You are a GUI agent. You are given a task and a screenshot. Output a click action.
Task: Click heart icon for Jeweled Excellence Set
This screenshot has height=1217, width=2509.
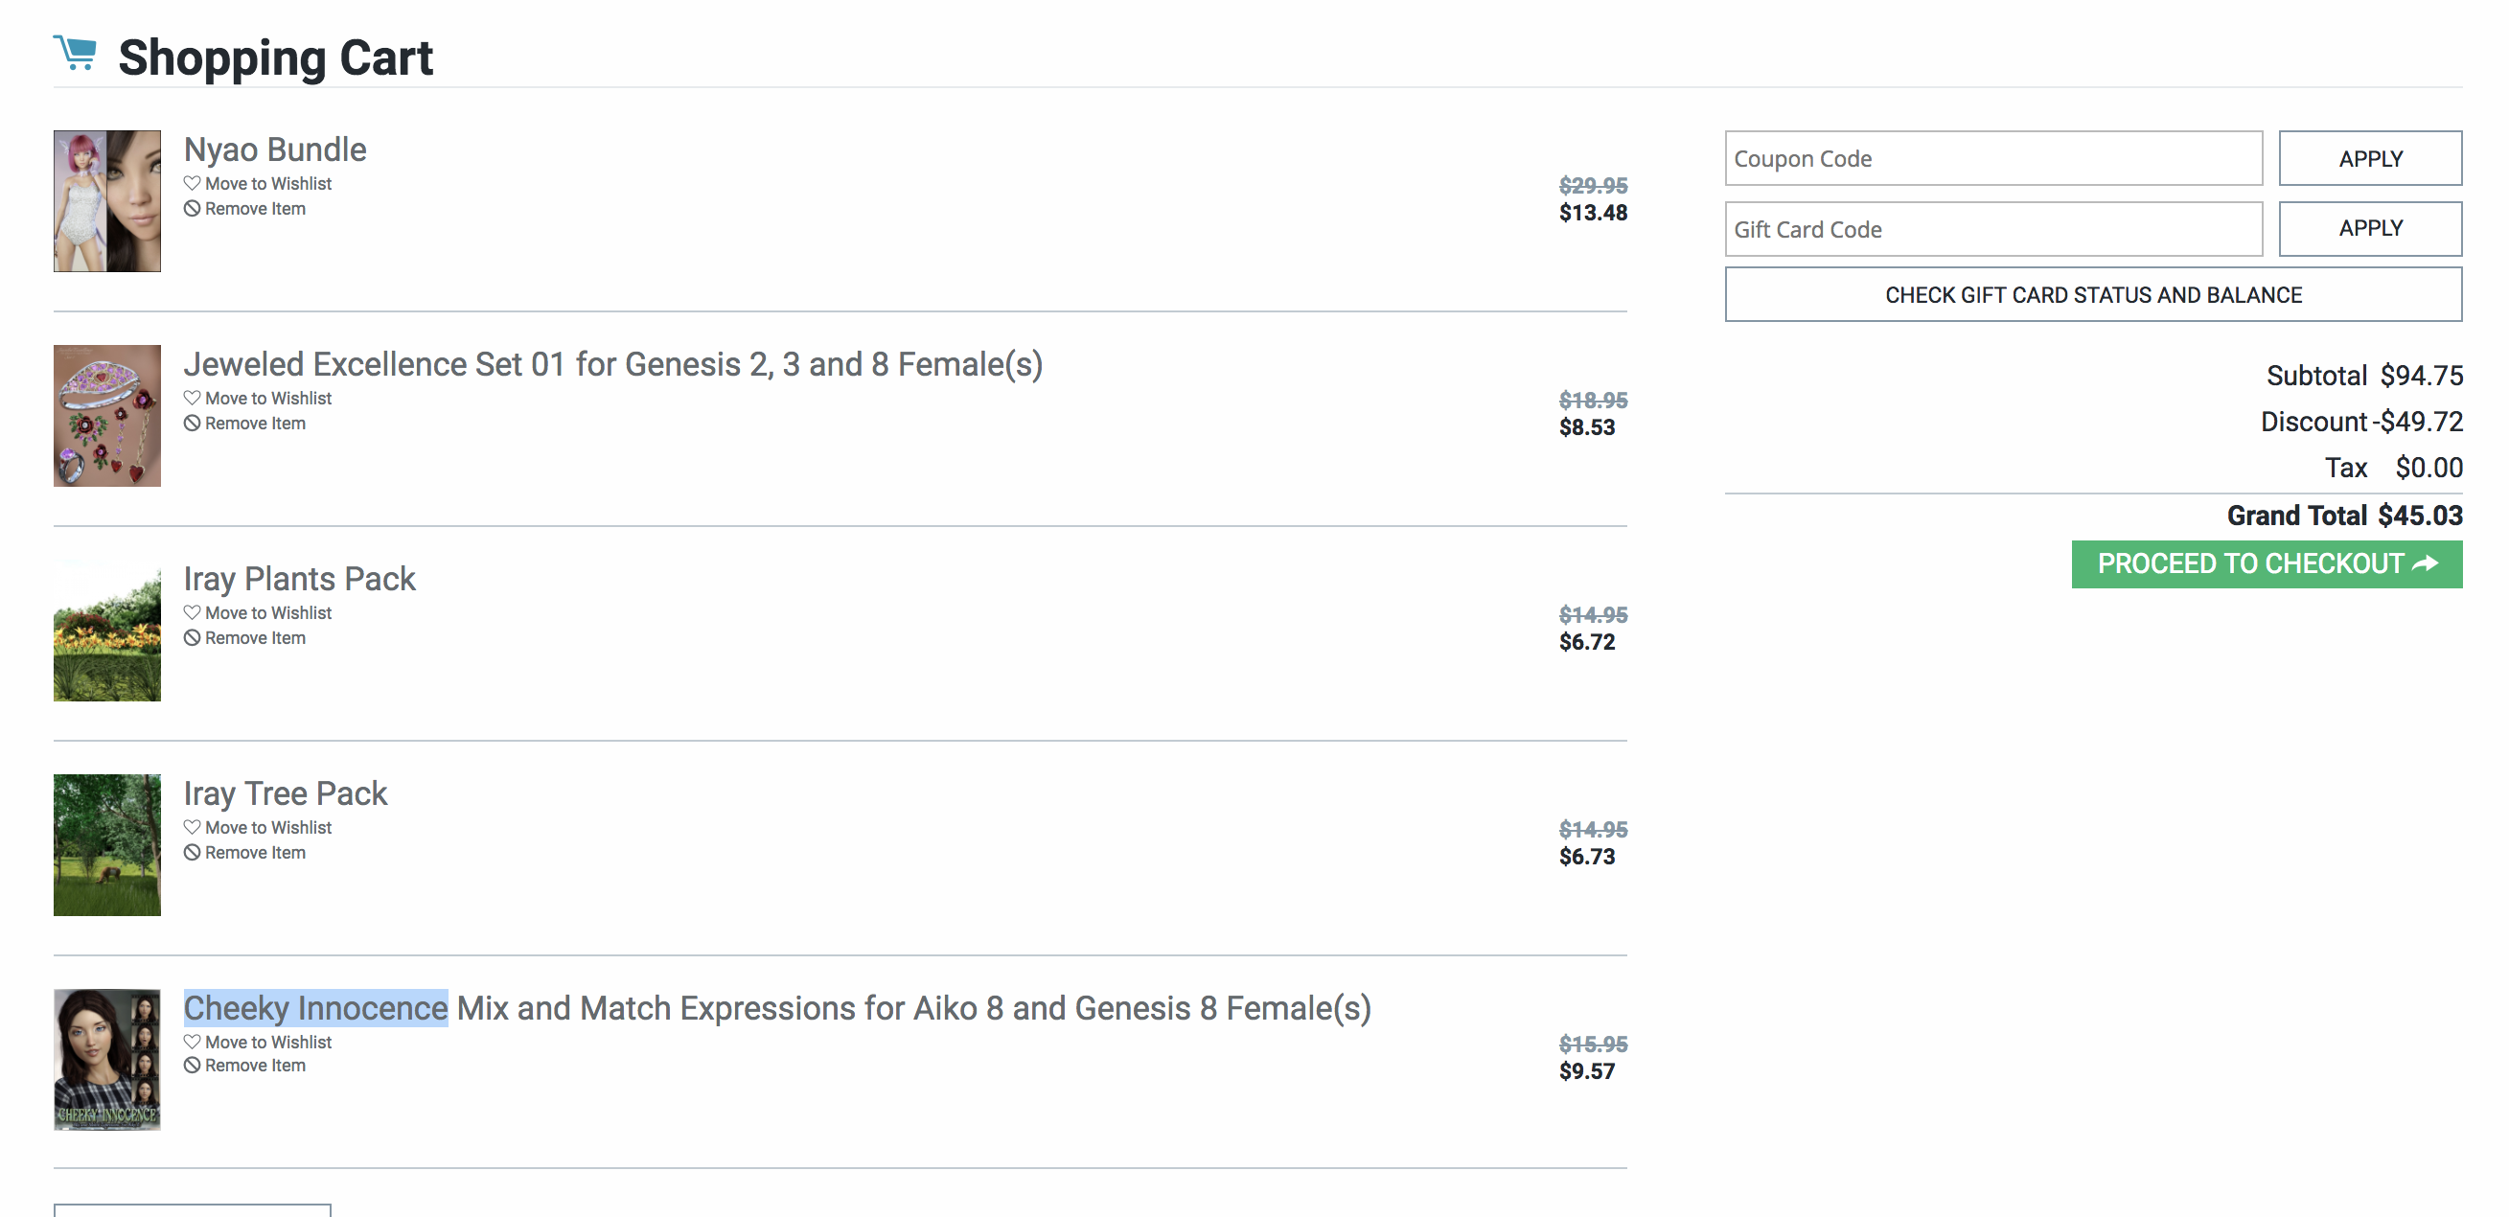click(x=192, y=399)
